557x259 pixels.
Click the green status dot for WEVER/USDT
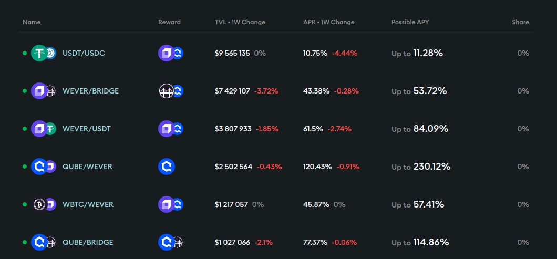click(x=24, y=129)
